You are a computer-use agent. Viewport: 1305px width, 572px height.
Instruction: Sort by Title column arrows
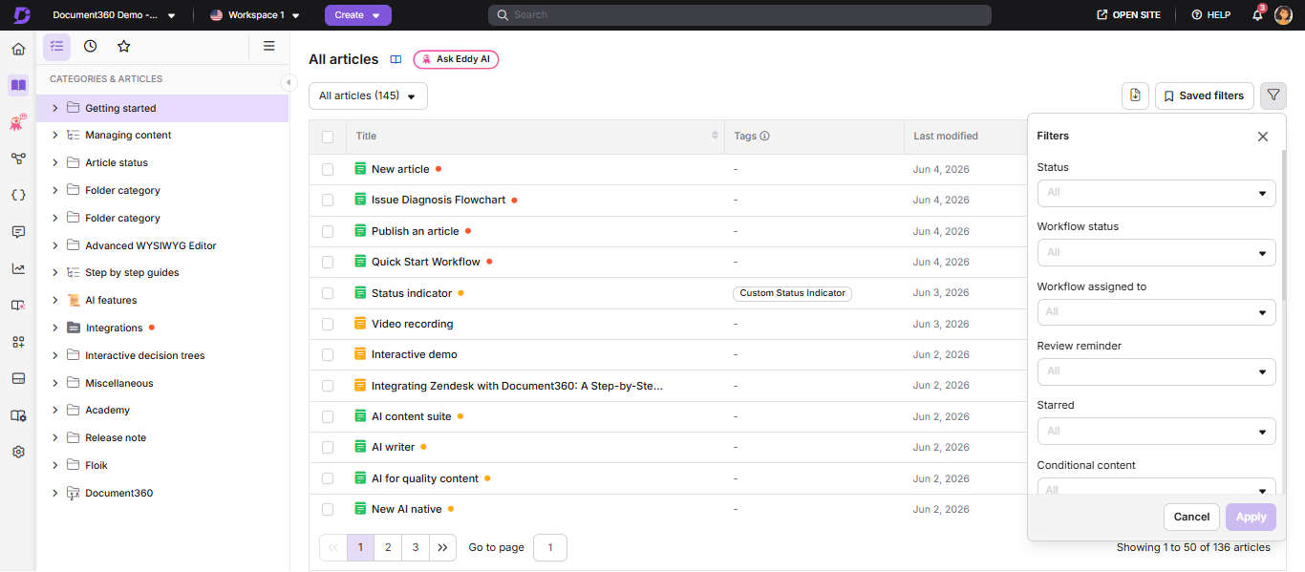(715, 136)
